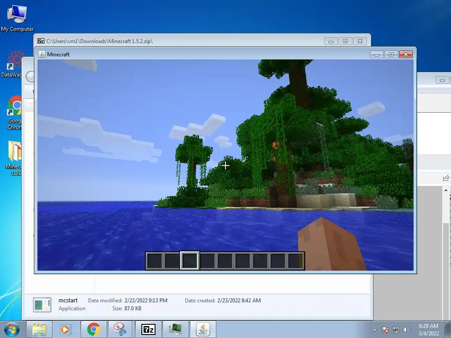The image size is (451, 338).
Task: Click the Windows Start button
Action: 11,329
